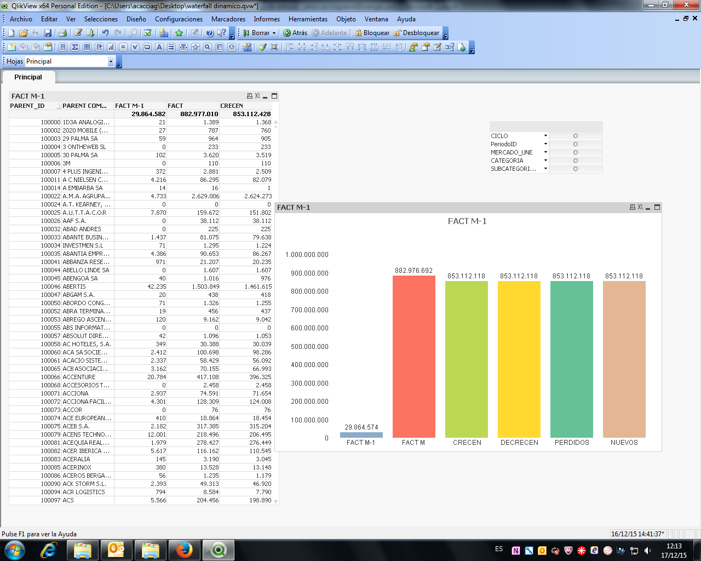Open the Borrar dropdown arrow
The width and height of the screenshot is (701, 561).
tap(274, 33)
